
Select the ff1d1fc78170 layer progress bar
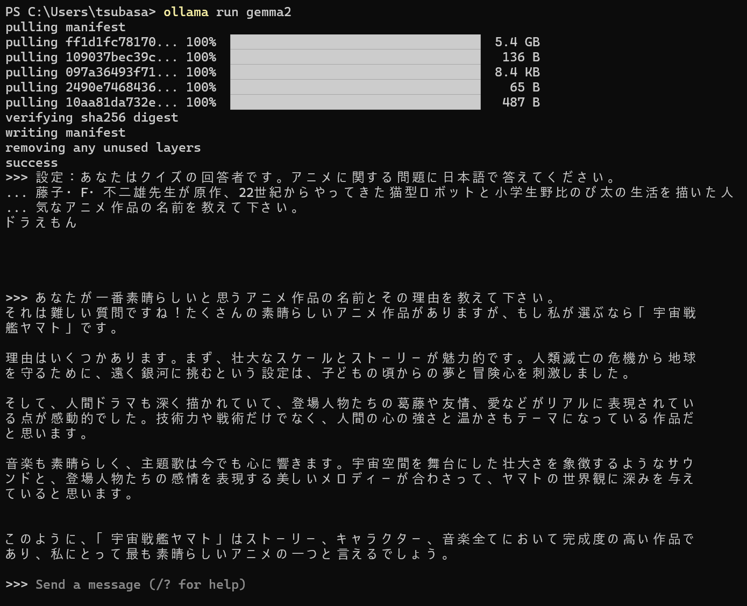(x=355, y=41)
